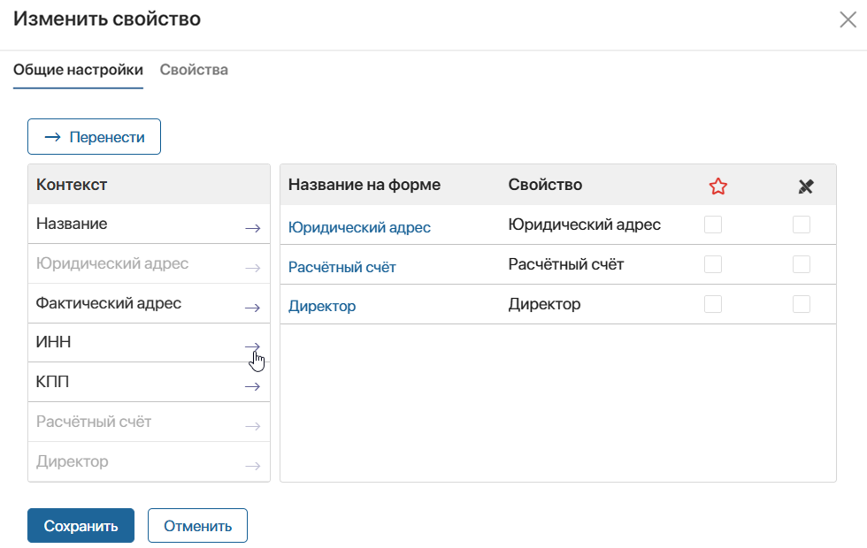867x548 pixels.
Task: Tick read-only checkbox for Расчётный счёт
Action: tap(802, 264)
